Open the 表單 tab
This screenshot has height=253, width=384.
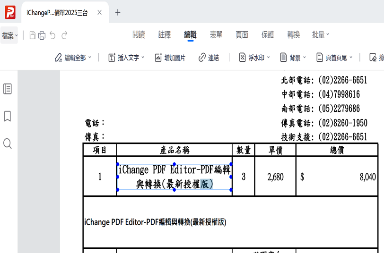(x=216, y=35)
